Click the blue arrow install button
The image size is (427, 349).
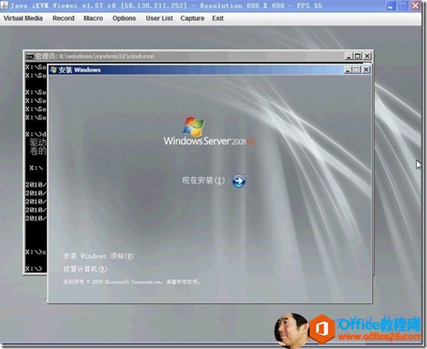(x=239, y=181)
